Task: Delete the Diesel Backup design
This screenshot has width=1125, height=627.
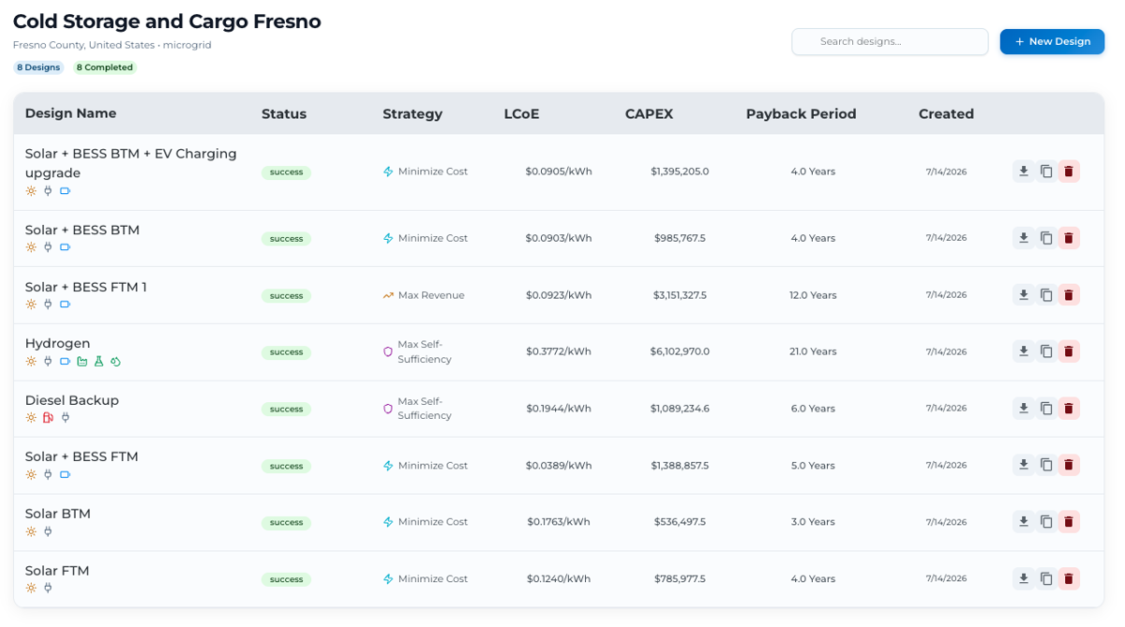Action: coord(1069,409)
